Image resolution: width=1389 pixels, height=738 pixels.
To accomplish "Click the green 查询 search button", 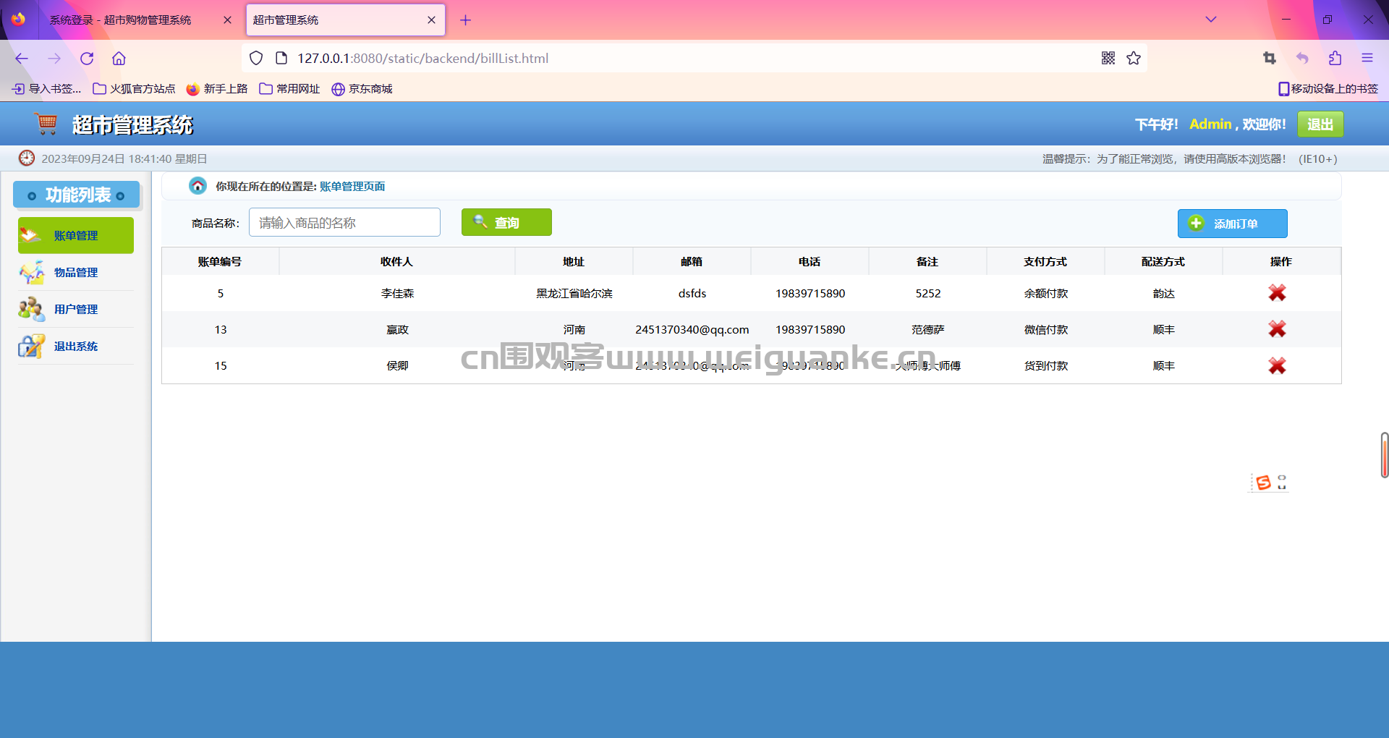I will tap(506, 222).
